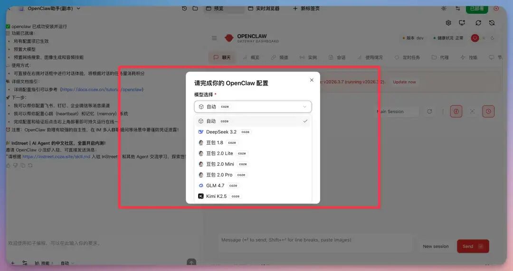Viewport: 513px width, 271px height.
Task: Open 概览 tab in dashboard
Action: [251, 57]
